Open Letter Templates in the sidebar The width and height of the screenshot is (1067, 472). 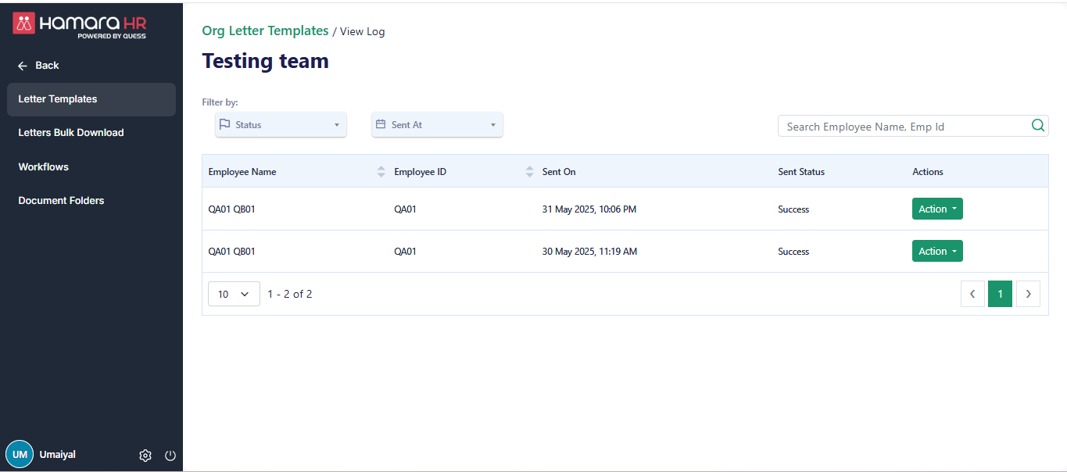[x=58, y=99]
